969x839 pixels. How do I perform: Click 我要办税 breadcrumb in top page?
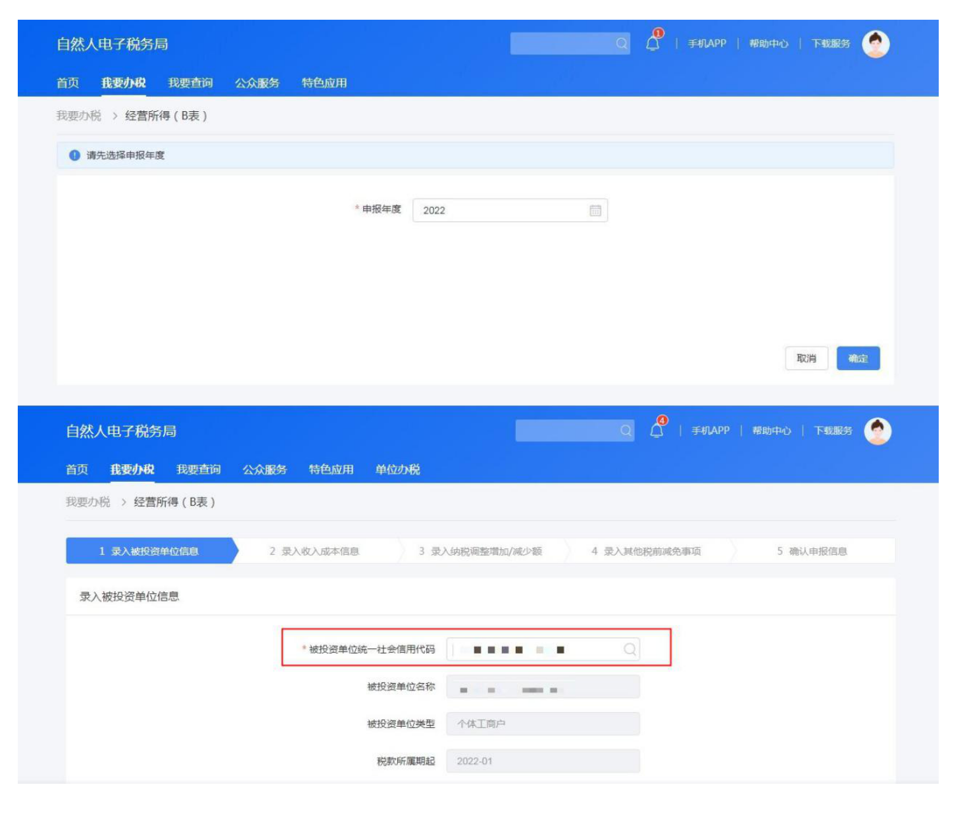(79, 116)
